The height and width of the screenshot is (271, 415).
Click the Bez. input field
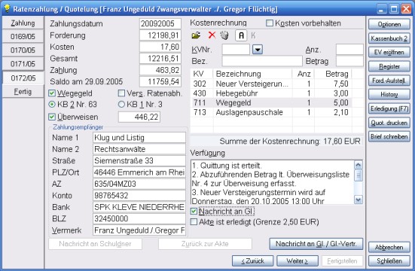pyautogui.click(x=262, y=61)
